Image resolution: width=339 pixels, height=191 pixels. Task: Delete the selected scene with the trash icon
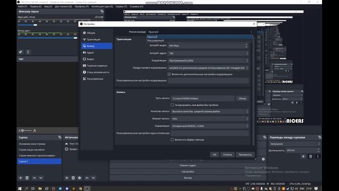click(x=27, y=178)
